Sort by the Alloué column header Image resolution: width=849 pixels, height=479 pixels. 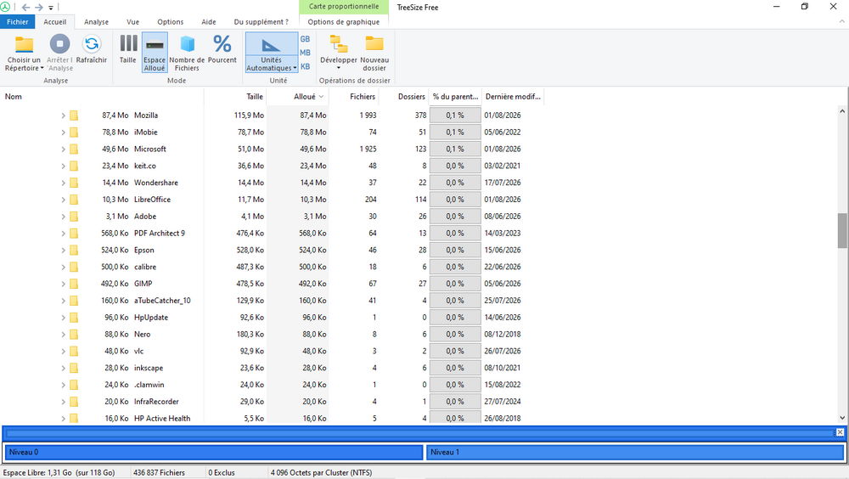click(x=297, y=97)
